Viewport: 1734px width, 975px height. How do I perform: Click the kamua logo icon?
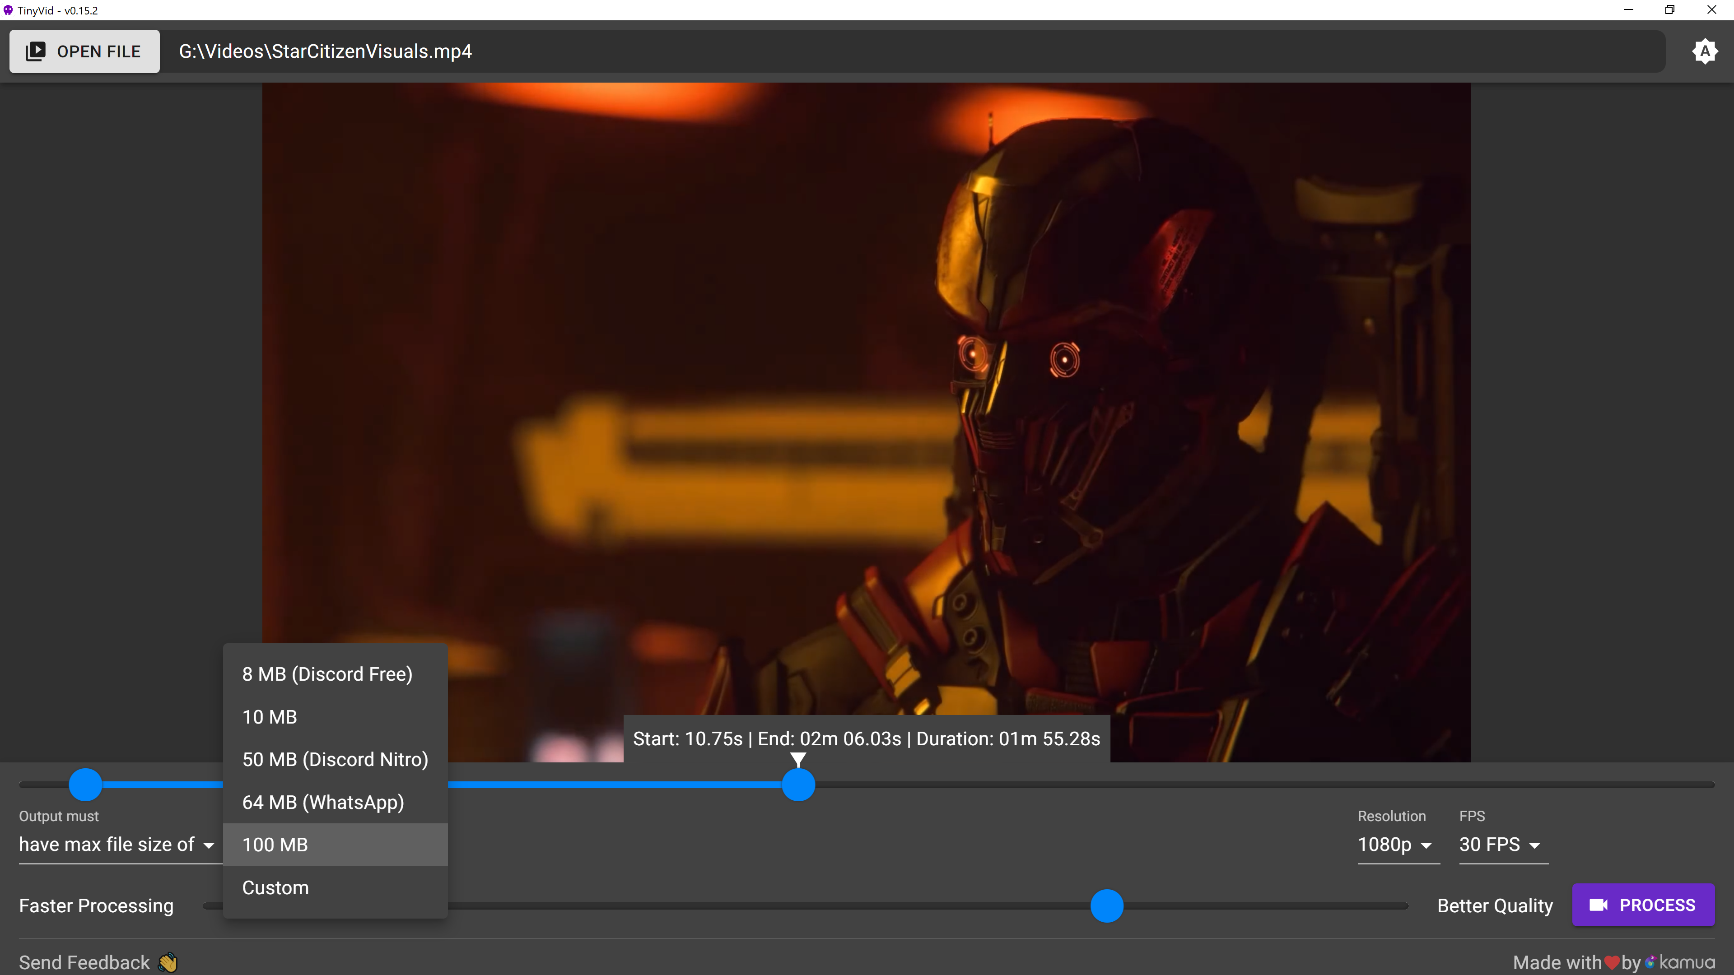click(x=1650, y=962)
